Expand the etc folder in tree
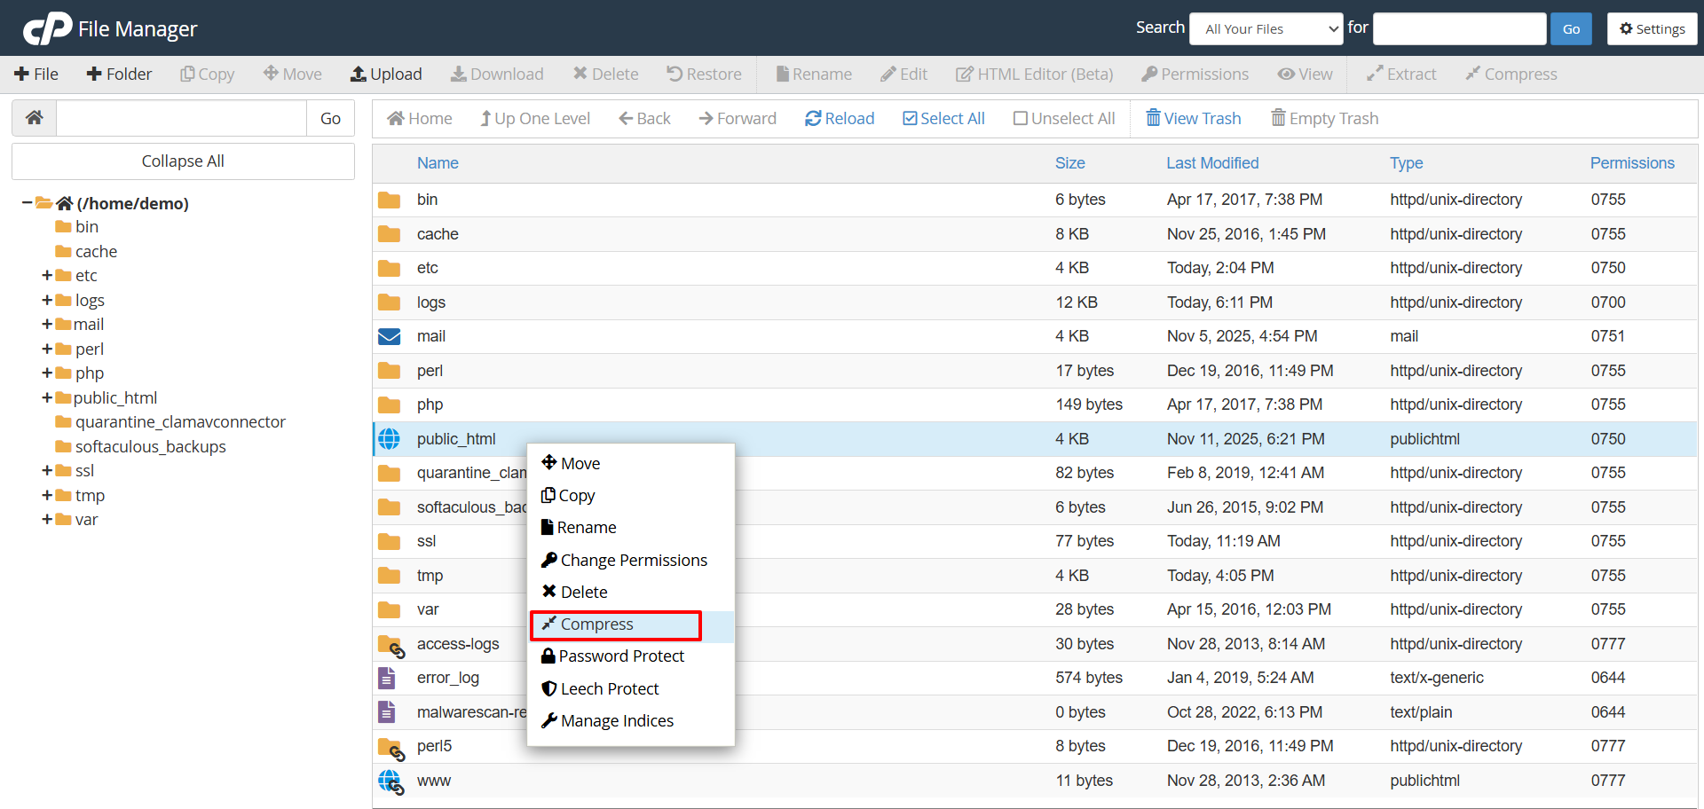Image resolution: width=1704 pixels, height=809 pixels. coord(47,276)
